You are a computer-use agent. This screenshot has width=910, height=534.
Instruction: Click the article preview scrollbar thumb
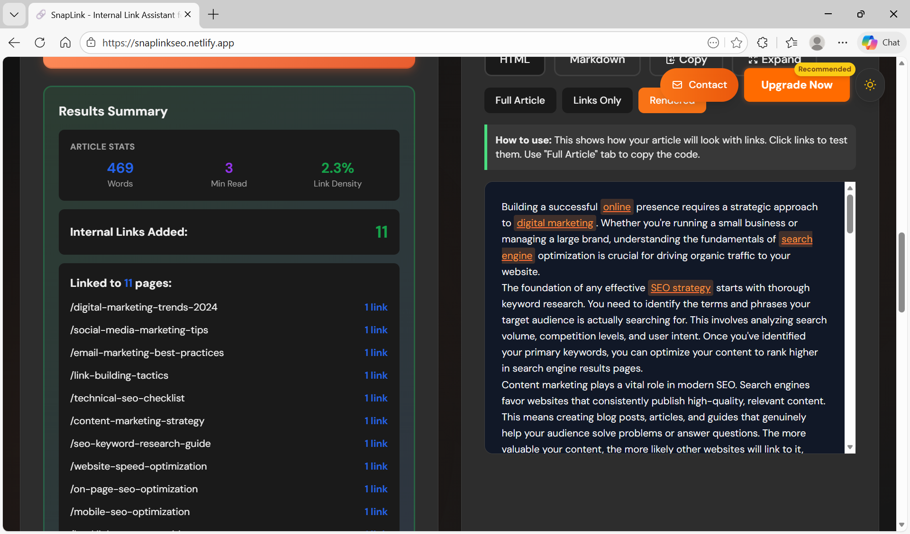point(850,213)
